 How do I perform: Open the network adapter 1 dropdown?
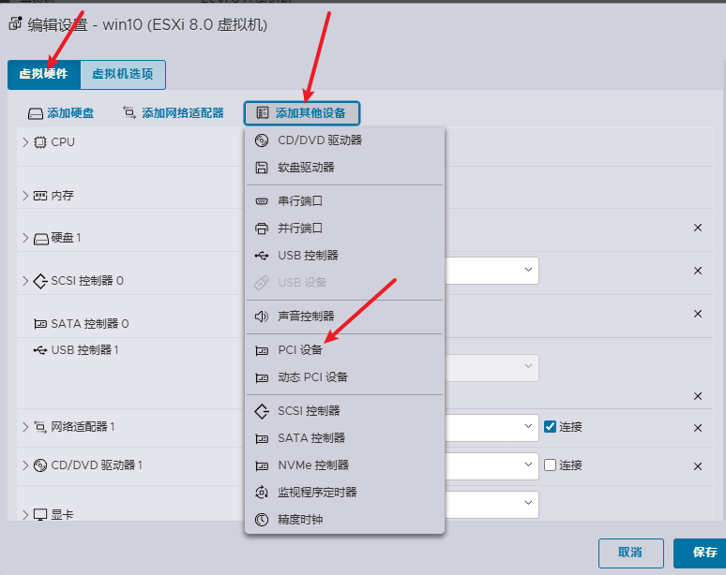coord(492,427)
